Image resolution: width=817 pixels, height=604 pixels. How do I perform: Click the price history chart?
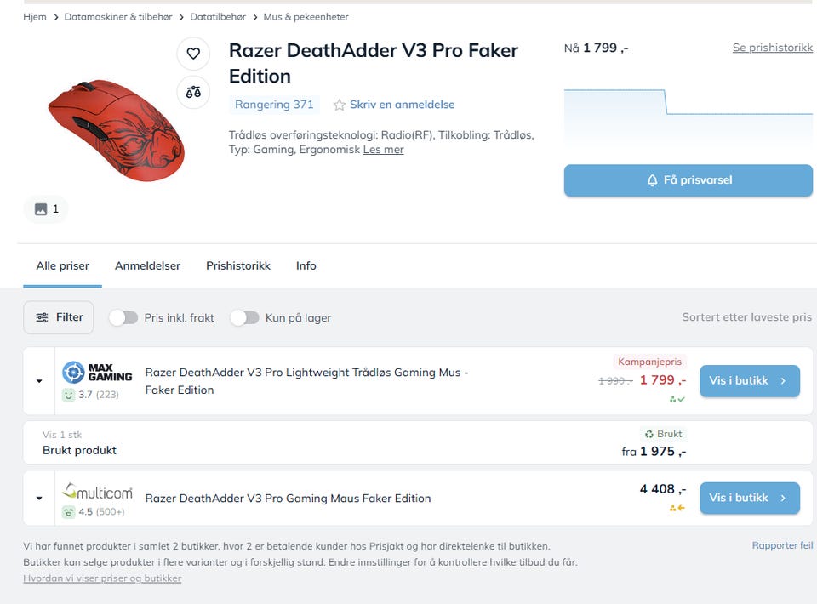pyautogui.click(x=688, y=115)
